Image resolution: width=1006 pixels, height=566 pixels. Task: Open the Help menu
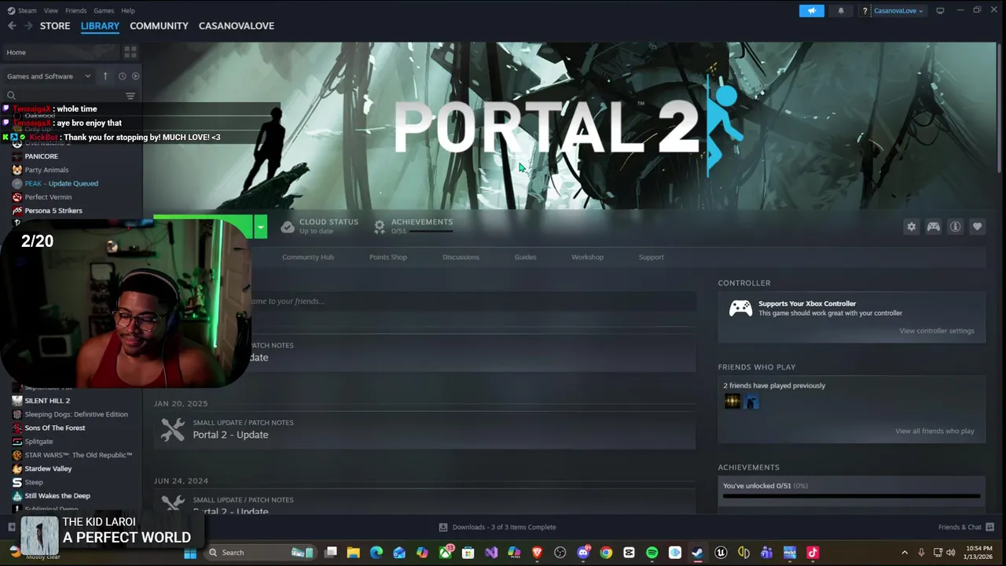point(128,11)
